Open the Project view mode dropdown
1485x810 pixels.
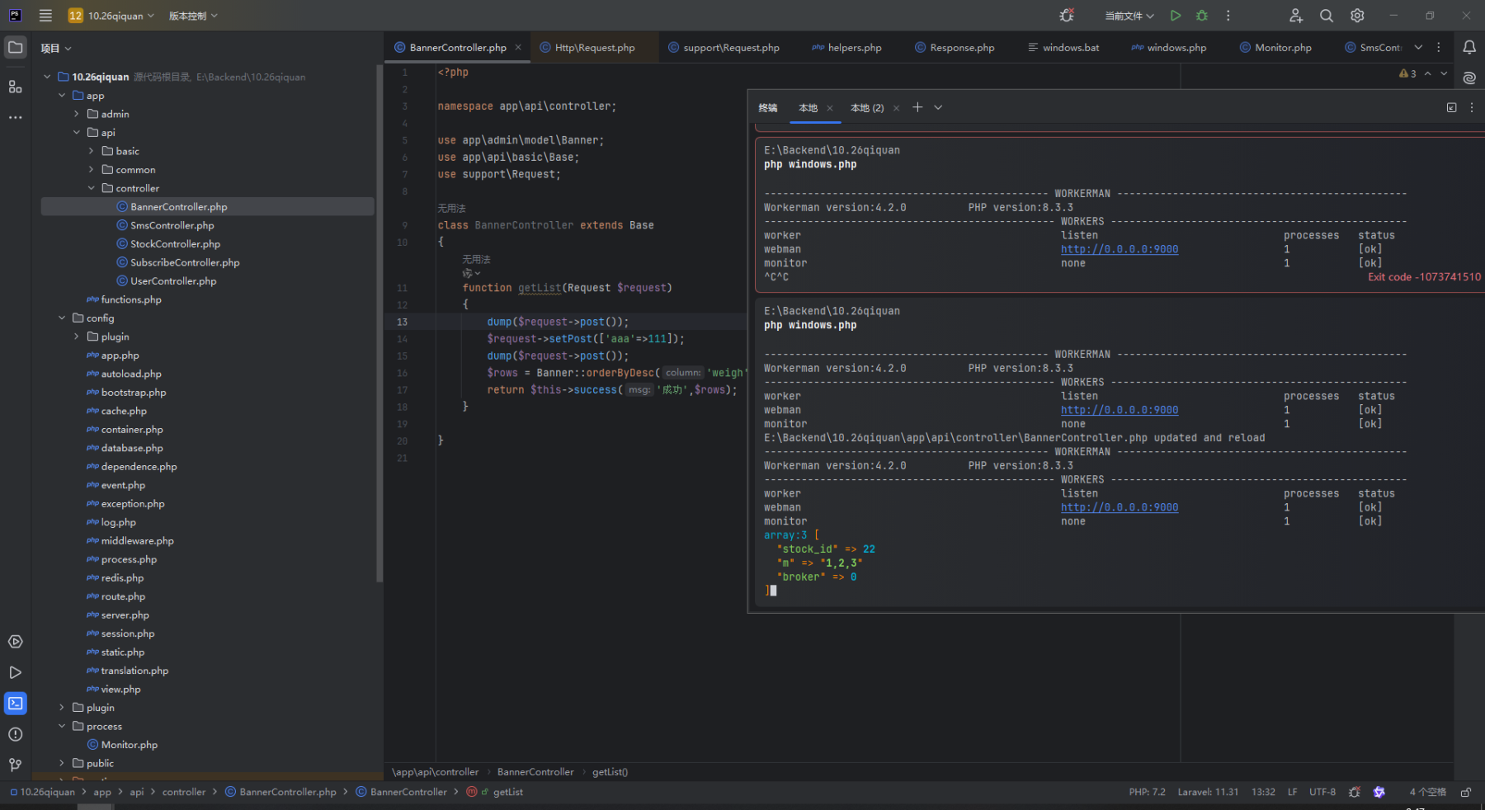(x=56, y=49)
